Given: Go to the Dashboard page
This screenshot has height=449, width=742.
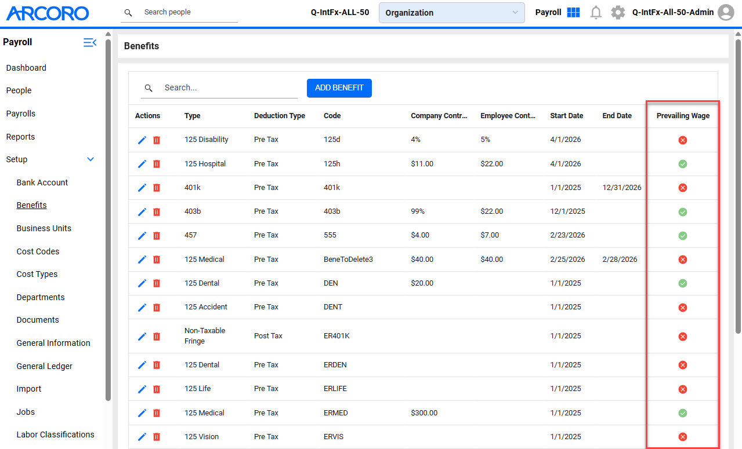Looking at the screenshot, I should click(x=26, y=68).
